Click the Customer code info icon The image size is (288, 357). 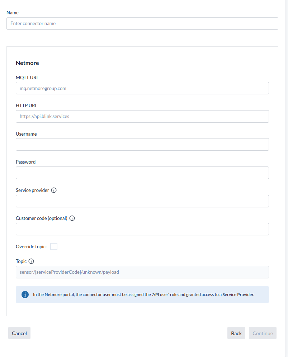click(72, 218)
